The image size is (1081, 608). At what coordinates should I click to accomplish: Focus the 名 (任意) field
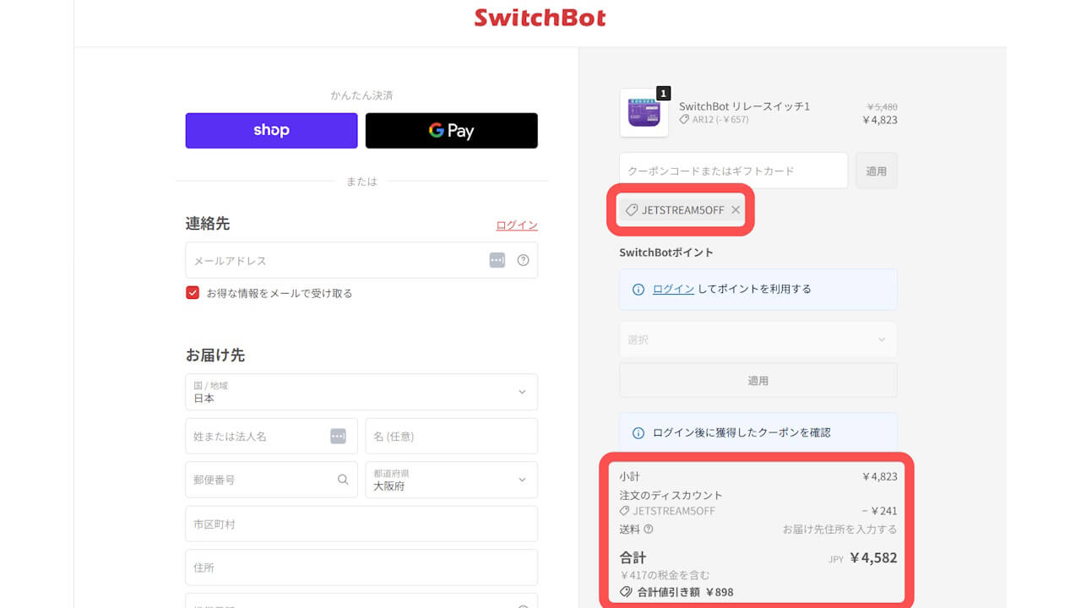coord(451,436)
